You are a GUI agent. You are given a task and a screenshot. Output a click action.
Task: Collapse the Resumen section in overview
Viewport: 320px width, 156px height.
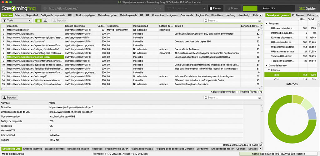coord(267,23)
